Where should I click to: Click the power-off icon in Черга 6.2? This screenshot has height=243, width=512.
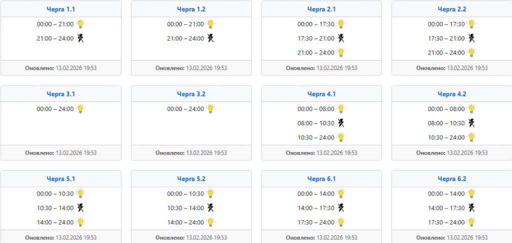[x=471, y=208]
